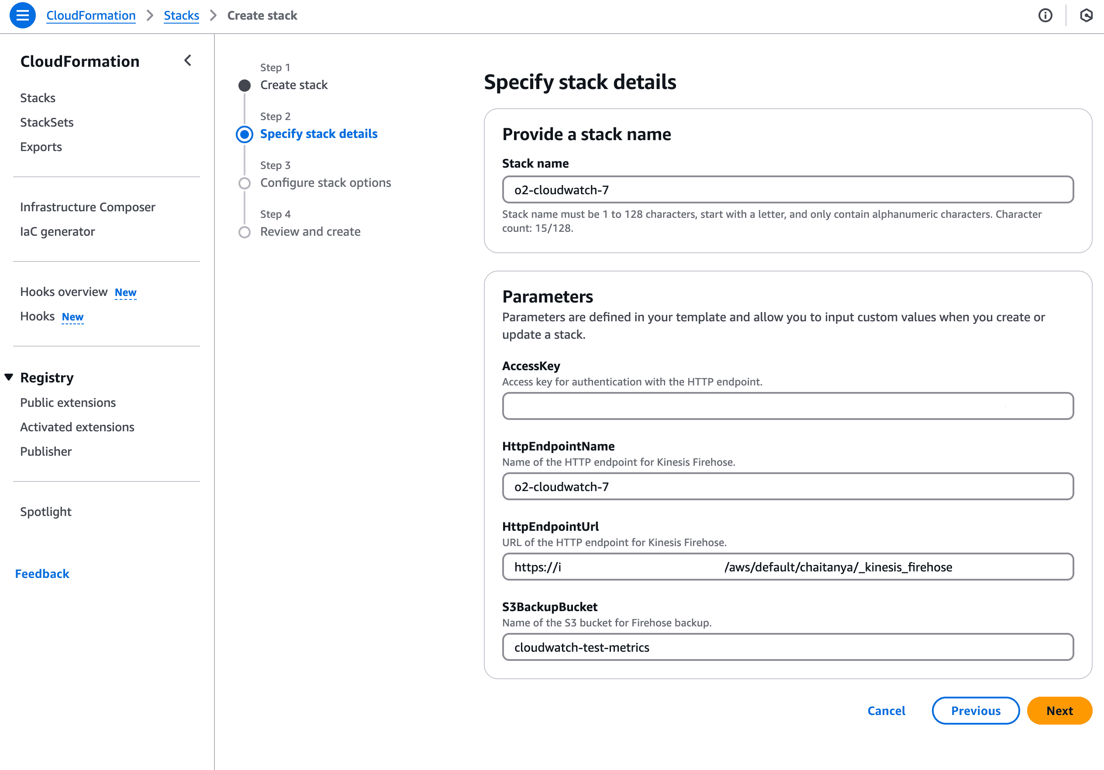Viewport: 1104px width, 770px height.
Task: Click the Previous button
Action: click(975, 710)
